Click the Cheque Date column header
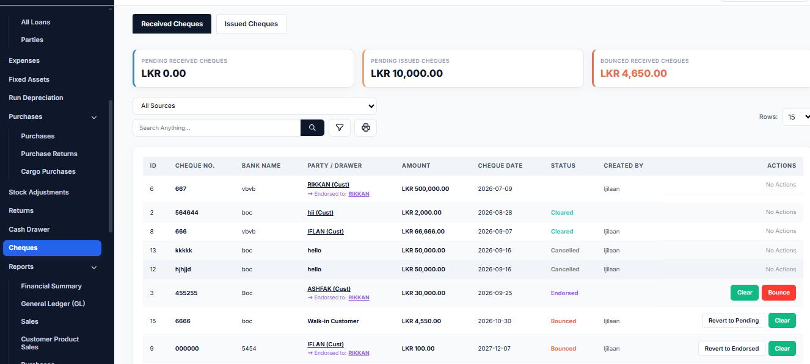 pyautogui.click(x=502, y=166)
